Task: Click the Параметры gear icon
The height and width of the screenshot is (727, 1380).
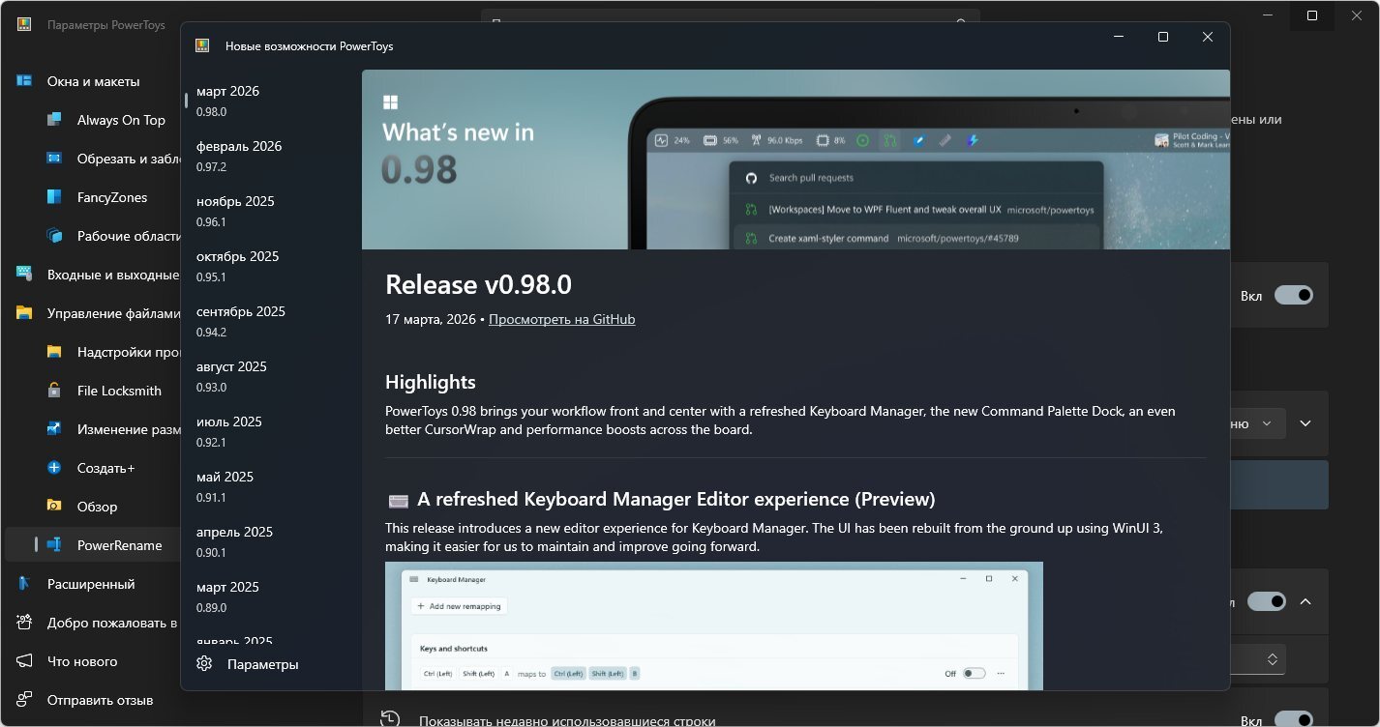Action: click(204, 664)
